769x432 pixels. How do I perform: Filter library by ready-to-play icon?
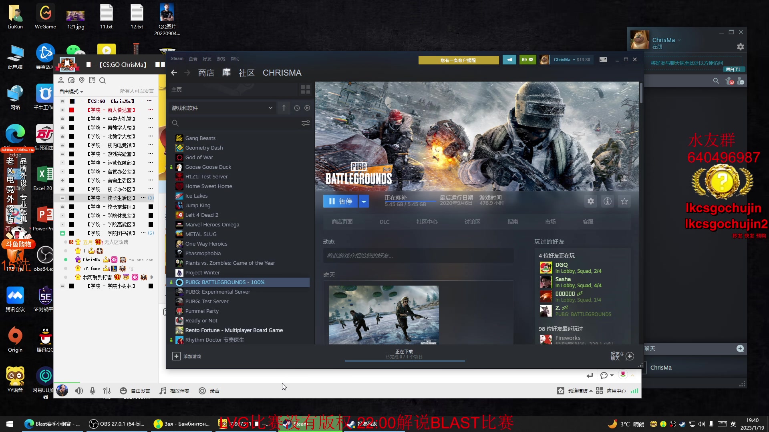[x=307, y=108]
